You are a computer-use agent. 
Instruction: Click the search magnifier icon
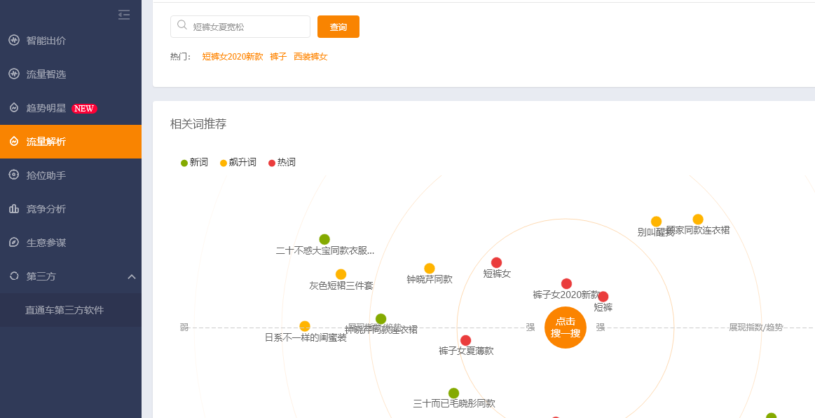pos(182,26)
